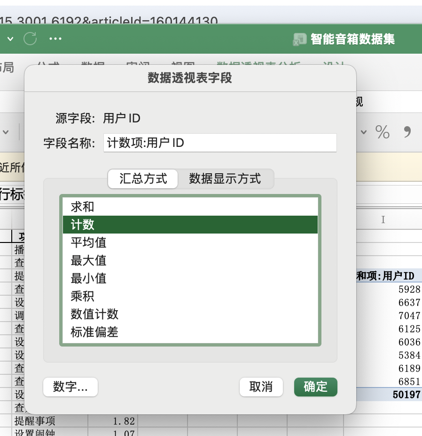Select cell with value 6851

[x=389, y=381]
